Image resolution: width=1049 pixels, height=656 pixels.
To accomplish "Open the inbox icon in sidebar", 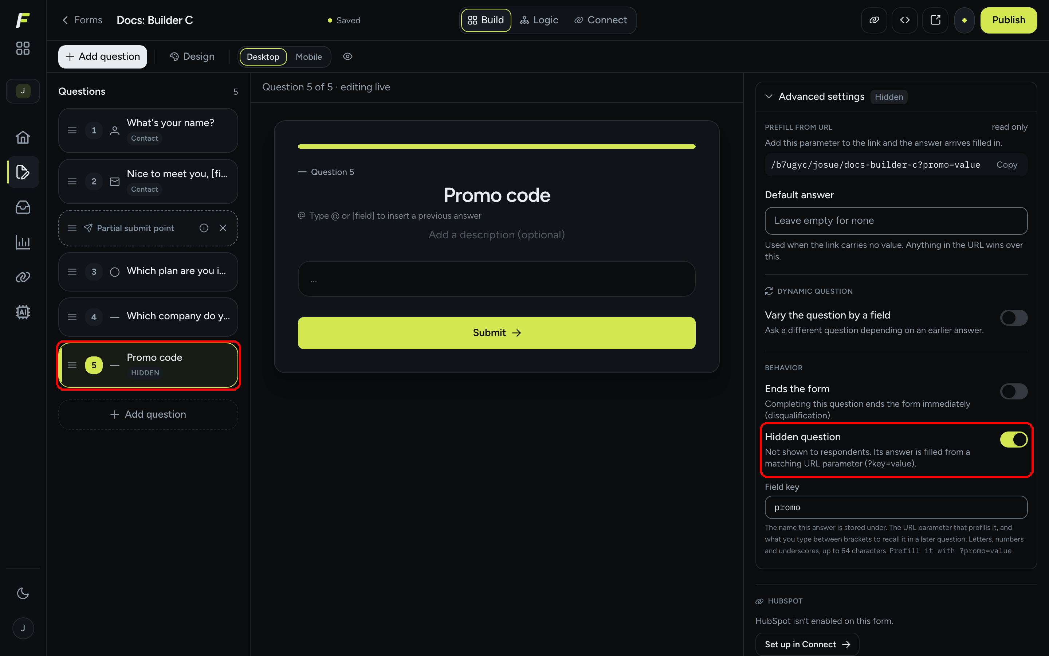I will pos(23,207).
